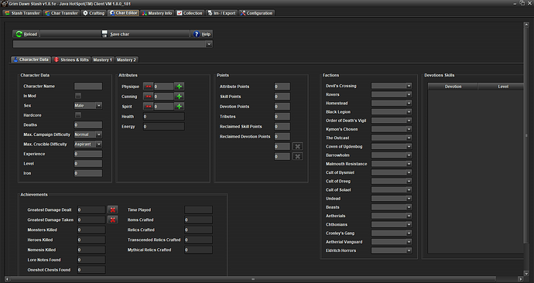Open the Stash Transfer tab
534x283 pixels.
pyautogui.click(x=22, y=13)
